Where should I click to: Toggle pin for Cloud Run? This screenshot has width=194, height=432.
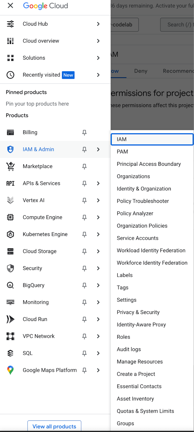84,319
